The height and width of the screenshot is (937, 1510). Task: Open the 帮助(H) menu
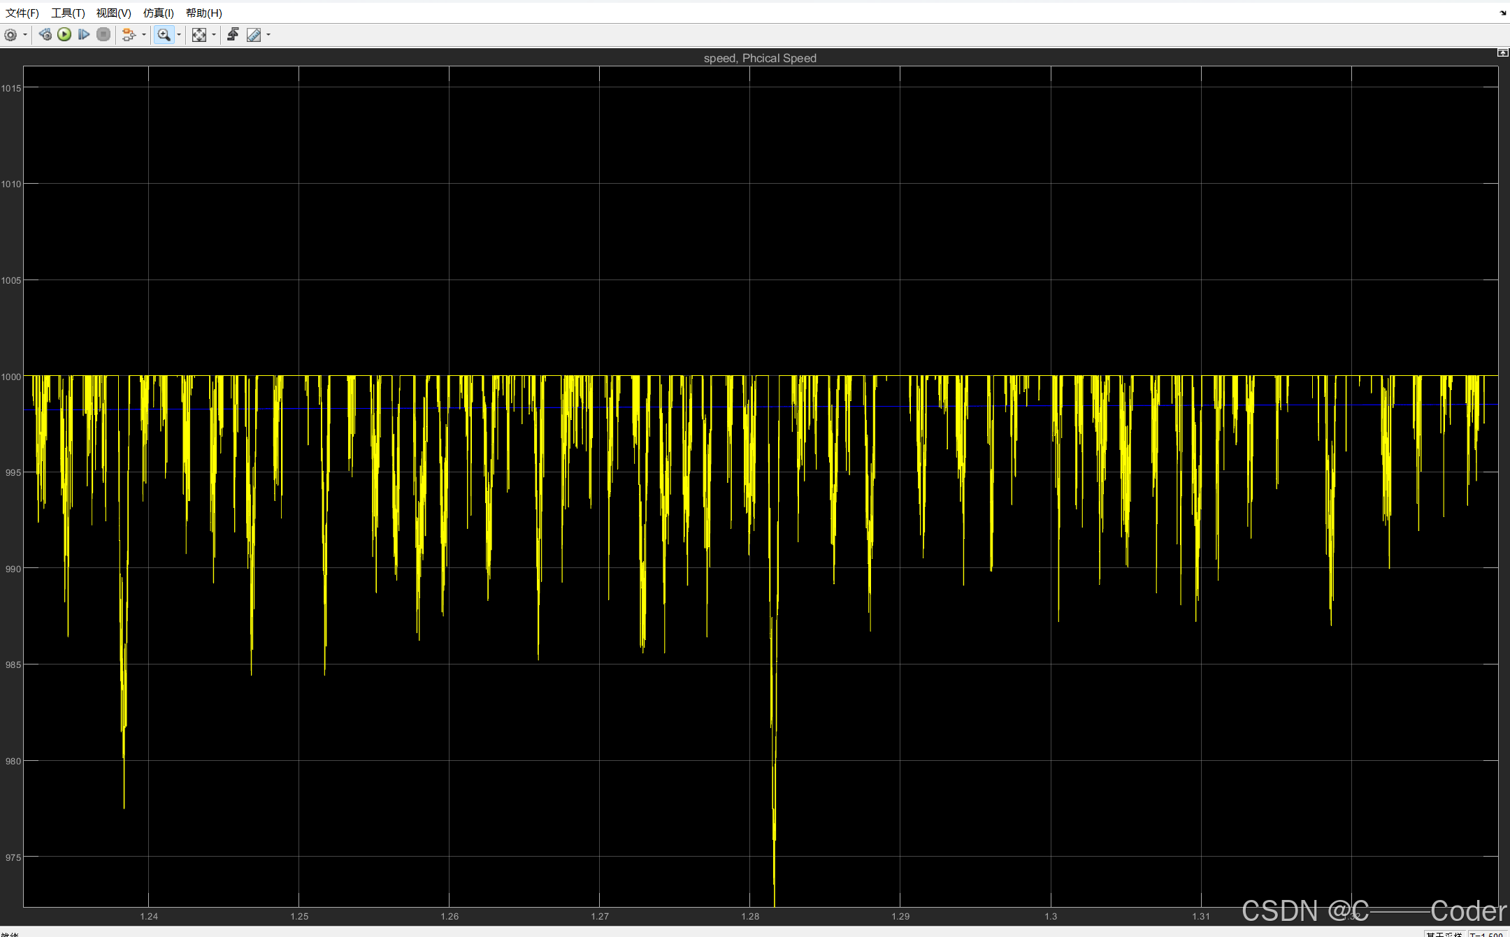tap(203, 13)
